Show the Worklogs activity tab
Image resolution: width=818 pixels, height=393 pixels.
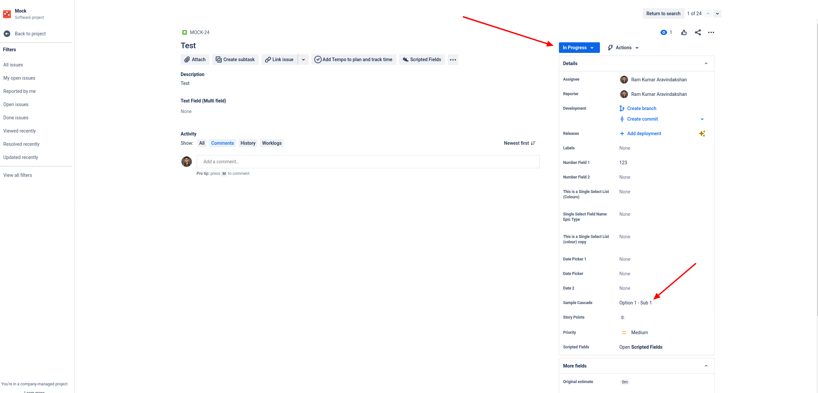point(271,143)
